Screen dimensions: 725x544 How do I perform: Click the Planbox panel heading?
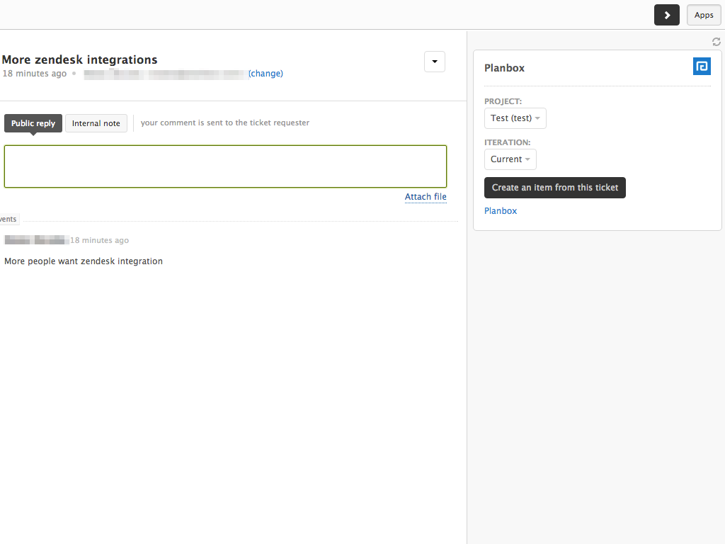point(504,68)
